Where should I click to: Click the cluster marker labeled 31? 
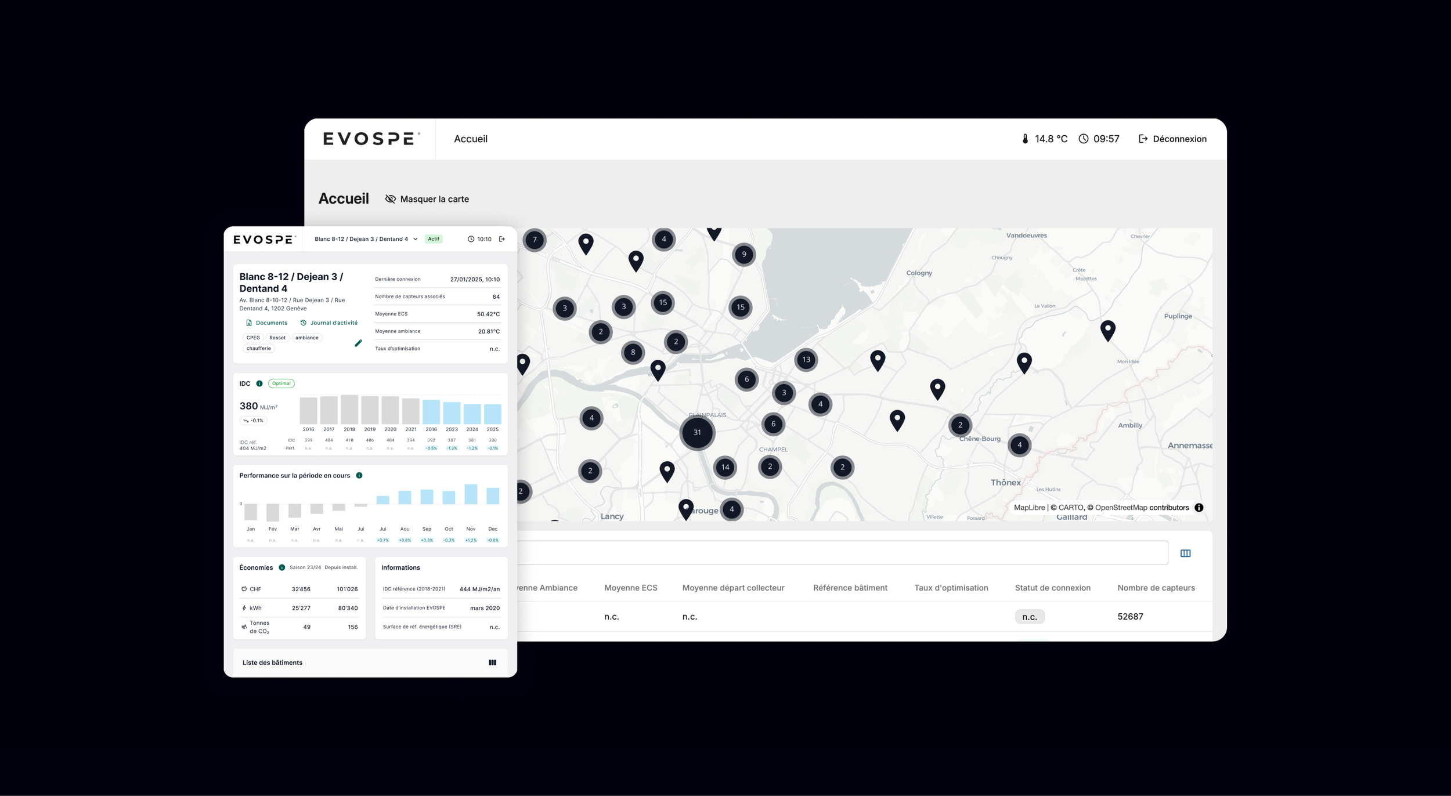pyautogui.click(x=697, y=432)
